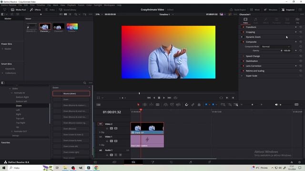Open the Composite Mode dropdown
This screenshot has width=305, height=171.
click(x=275, y=47)
